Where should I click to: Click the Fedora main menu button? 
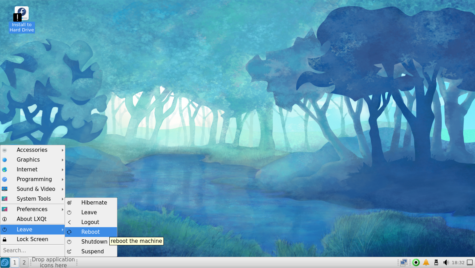pyautogui.click(x=5, y=262)
